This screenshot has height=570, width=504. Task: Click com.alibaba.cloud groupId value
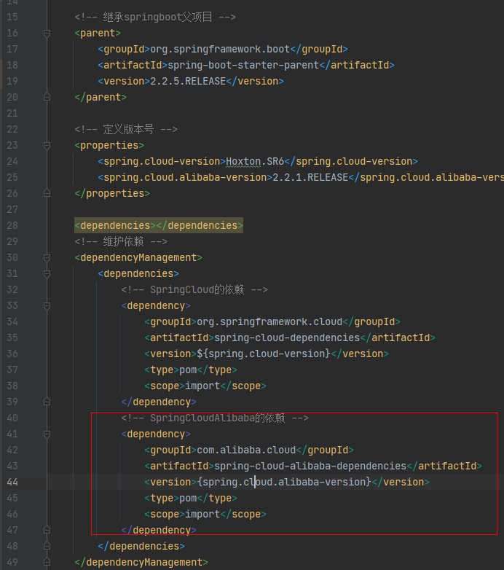[246, 450]
